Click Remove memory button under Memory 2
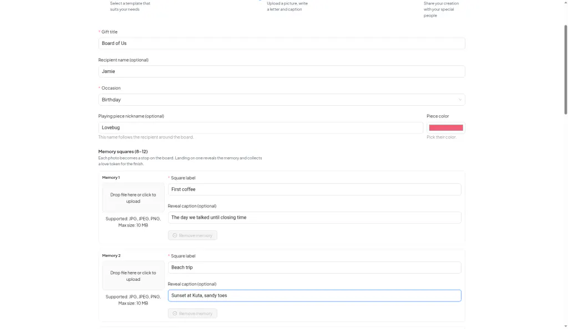 coord(192,313)
